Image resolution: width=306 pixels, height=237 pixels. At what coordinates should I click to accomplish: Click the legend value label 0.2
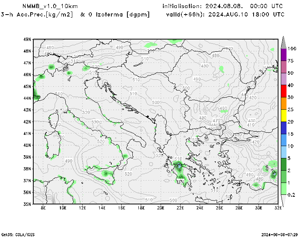point(291,195)
